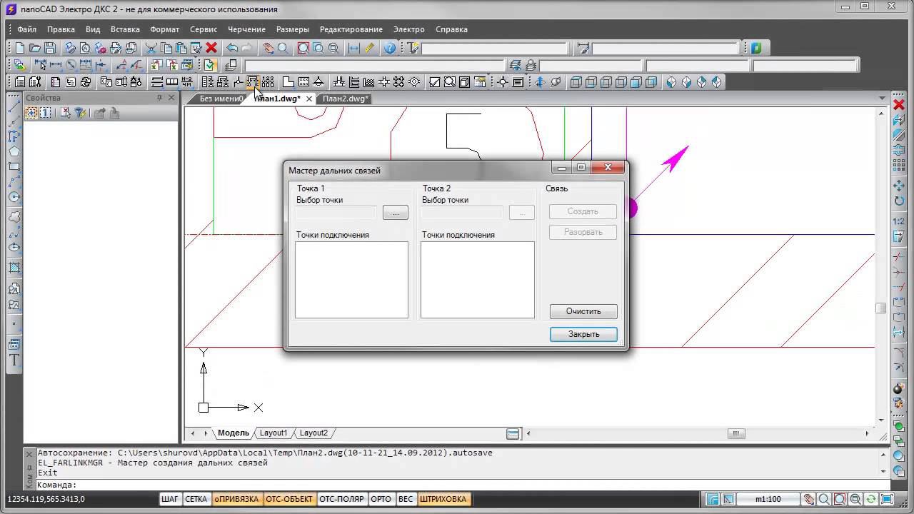The width and height of the screenshot is (914, 514).
Task: Select the Text tool in left toolbar
Action: 14,361
